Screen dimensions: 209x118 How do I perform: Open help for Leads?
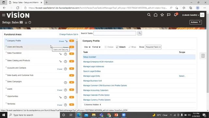[65, 90]
